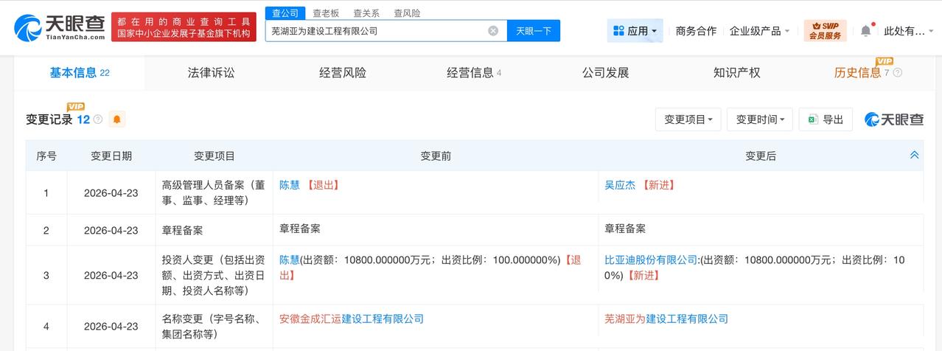Click the 变更项目 column header
Viewport: 942px width, 351px height.
click(x=214, y=156)
